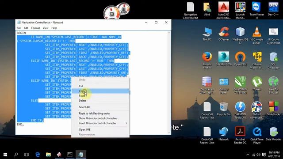This screenshot has width=283, height=159.
Task: Open Task View on the taskbar
Action: point(27,155)
